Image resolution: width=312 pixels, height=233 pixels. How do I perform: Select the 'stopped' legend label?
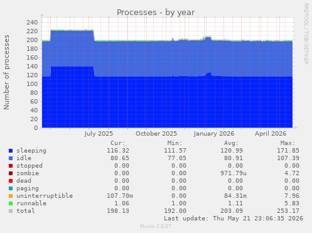tap(30, 166)
